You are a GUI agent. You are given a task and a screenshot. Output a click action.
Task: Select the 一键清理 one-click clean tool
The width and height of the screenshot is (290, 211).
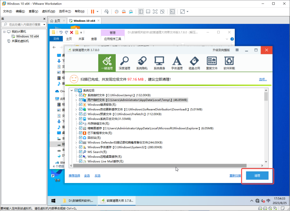click(107, 63)
